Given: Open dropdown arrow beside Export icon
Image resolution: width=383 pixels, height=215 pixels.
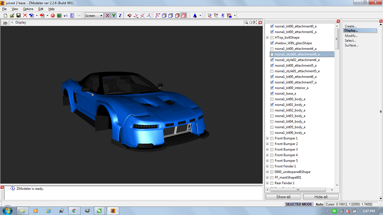Looking at the screenshot, I should (x=47, y=16).
